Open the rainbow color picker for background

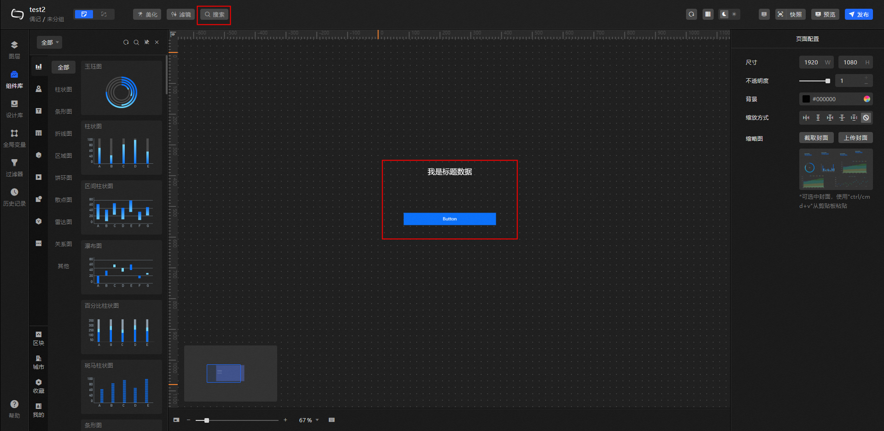(x=867, y=99)
